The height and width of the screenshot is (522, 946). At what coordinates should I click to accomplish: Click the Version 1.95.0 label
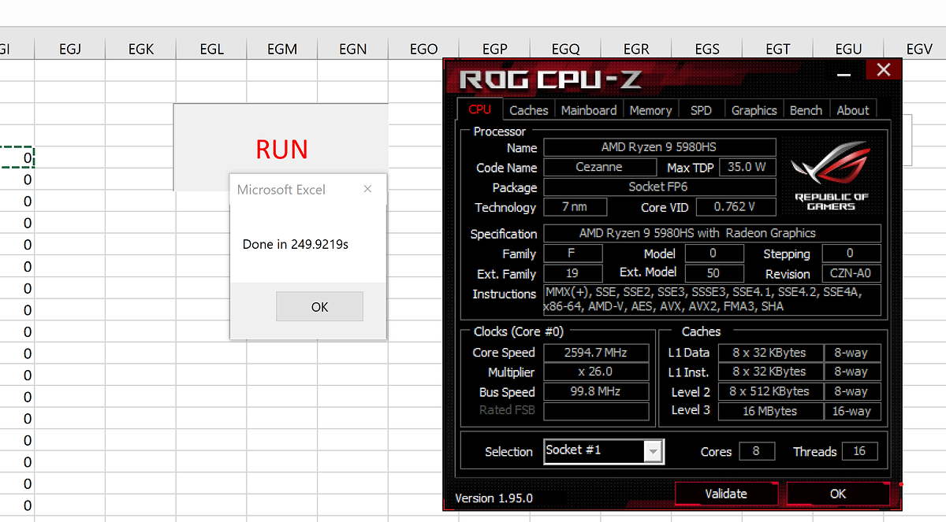point(493,498)
